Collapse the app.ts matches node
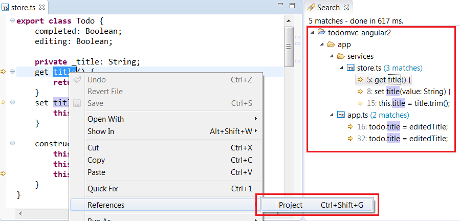This screenshot has width=460, height=221. click(x=332, y=115)
